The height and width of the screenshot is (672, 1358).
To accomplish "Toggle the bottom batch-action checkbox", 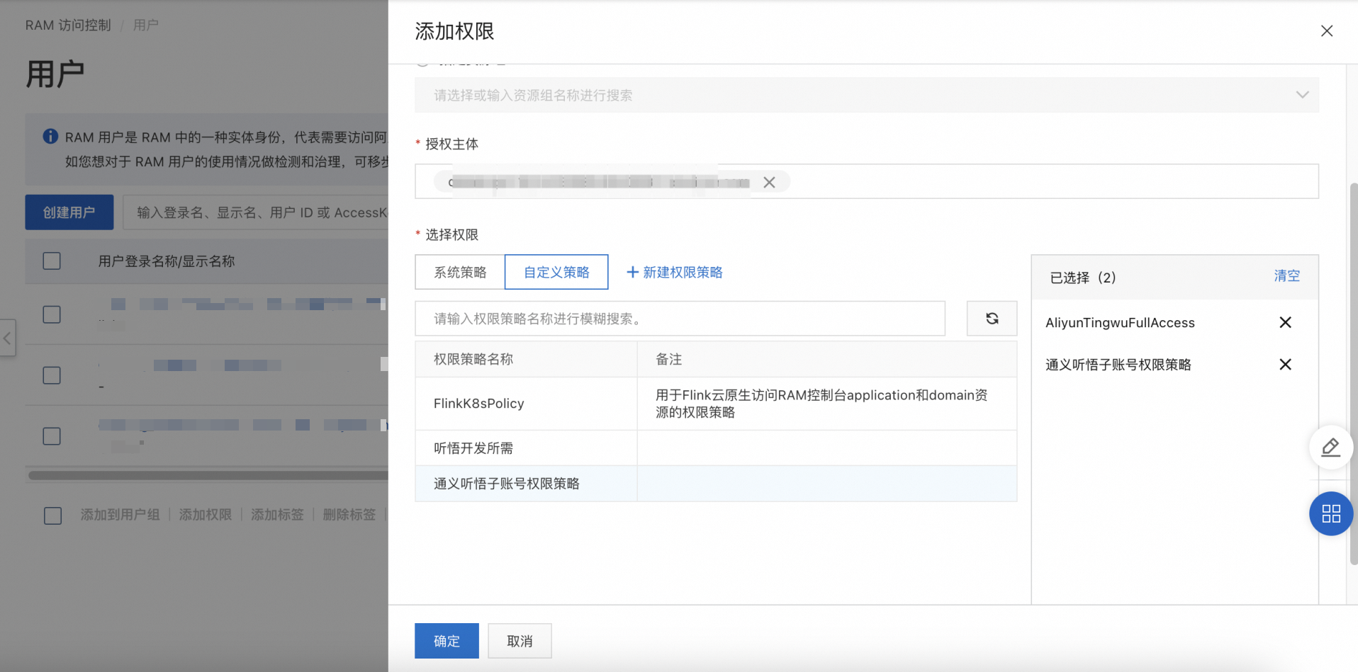I will click(52, 516).
